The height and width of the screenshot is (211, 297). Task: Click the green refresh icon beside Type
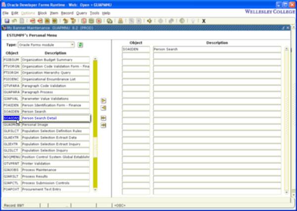(x=80, y=45)
